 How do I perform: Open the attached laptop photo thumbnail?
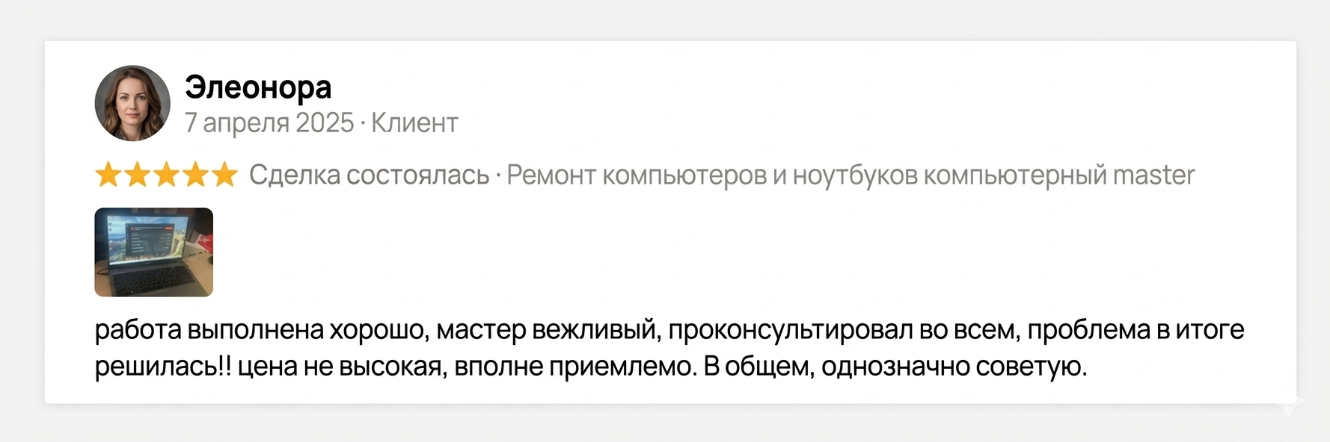click(153, 252)
